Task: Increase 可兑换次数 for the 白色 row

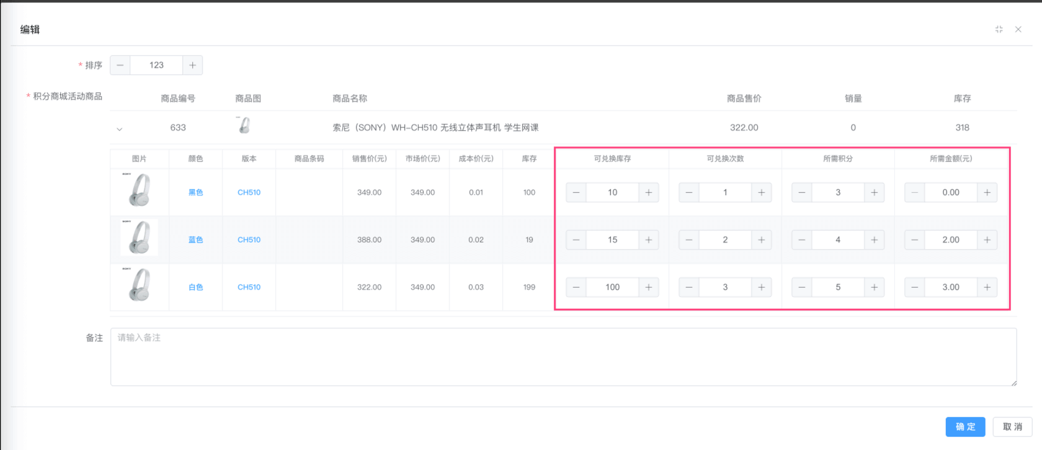Action: pos(761,288)
